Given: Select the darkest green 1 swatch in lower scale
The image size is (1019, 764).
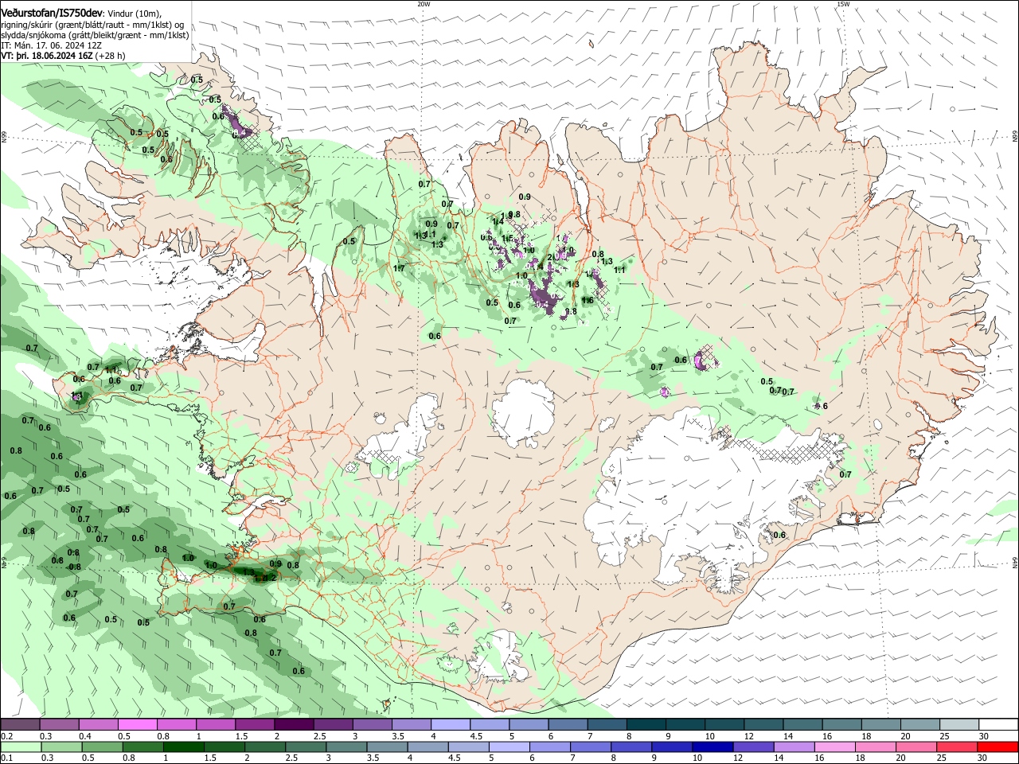Looking at the screenshot, I should [183, 746].
